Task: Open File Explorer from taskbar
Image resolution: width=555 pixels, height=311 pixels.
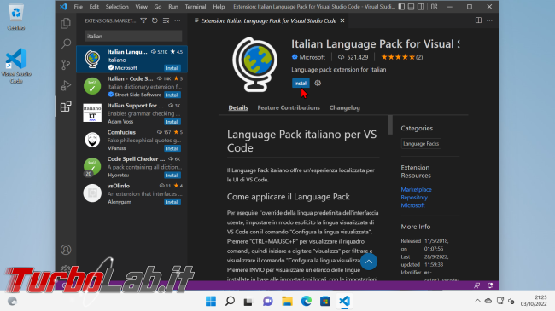Action: coord(287,301)
